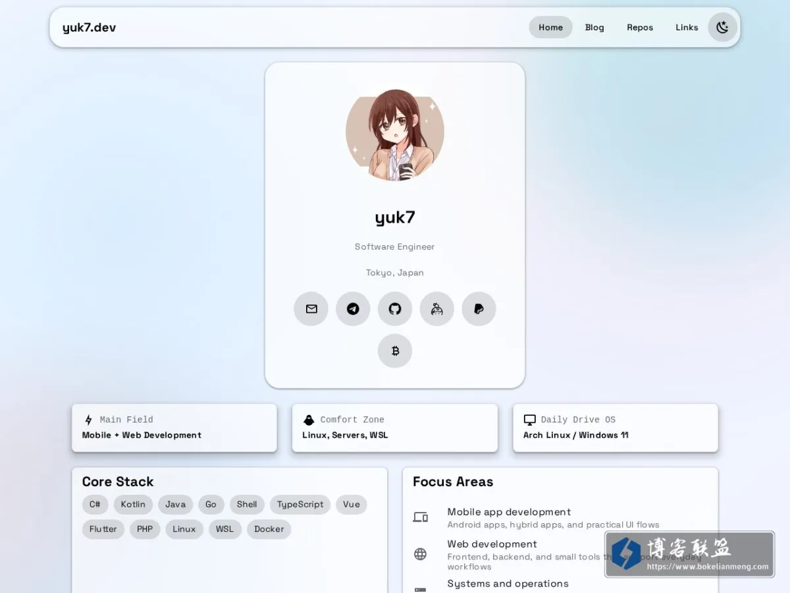Screen dimensions: 790x593
Task: Click the Mobile app development title
Action: coord(509,512)
